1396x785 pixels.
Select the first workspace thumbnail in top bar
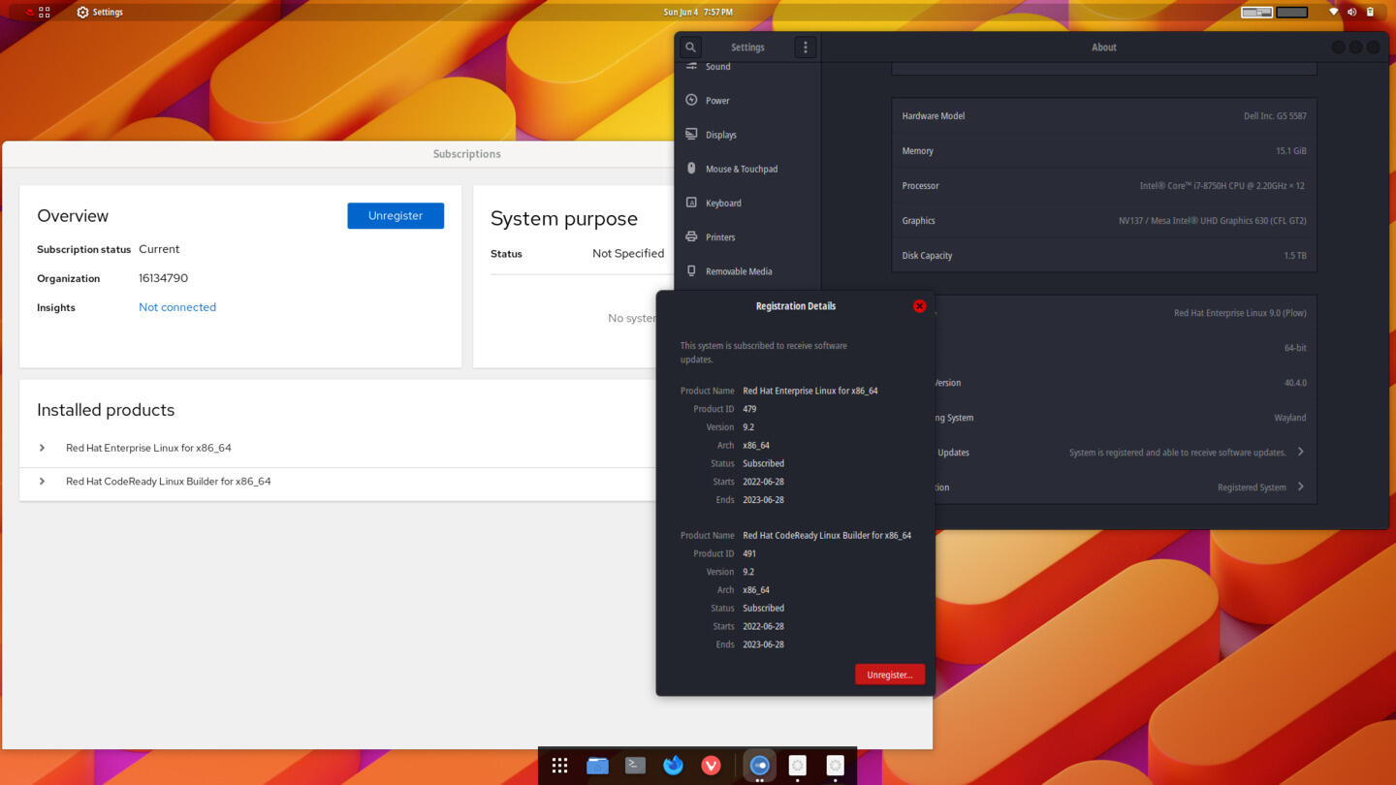coord(1256,12)
